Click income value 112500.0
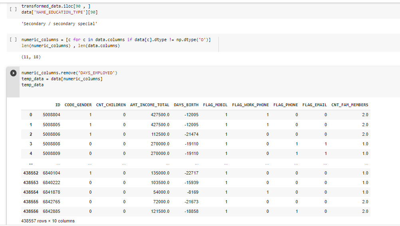This screenshot has height=226, width=400. 160,134
